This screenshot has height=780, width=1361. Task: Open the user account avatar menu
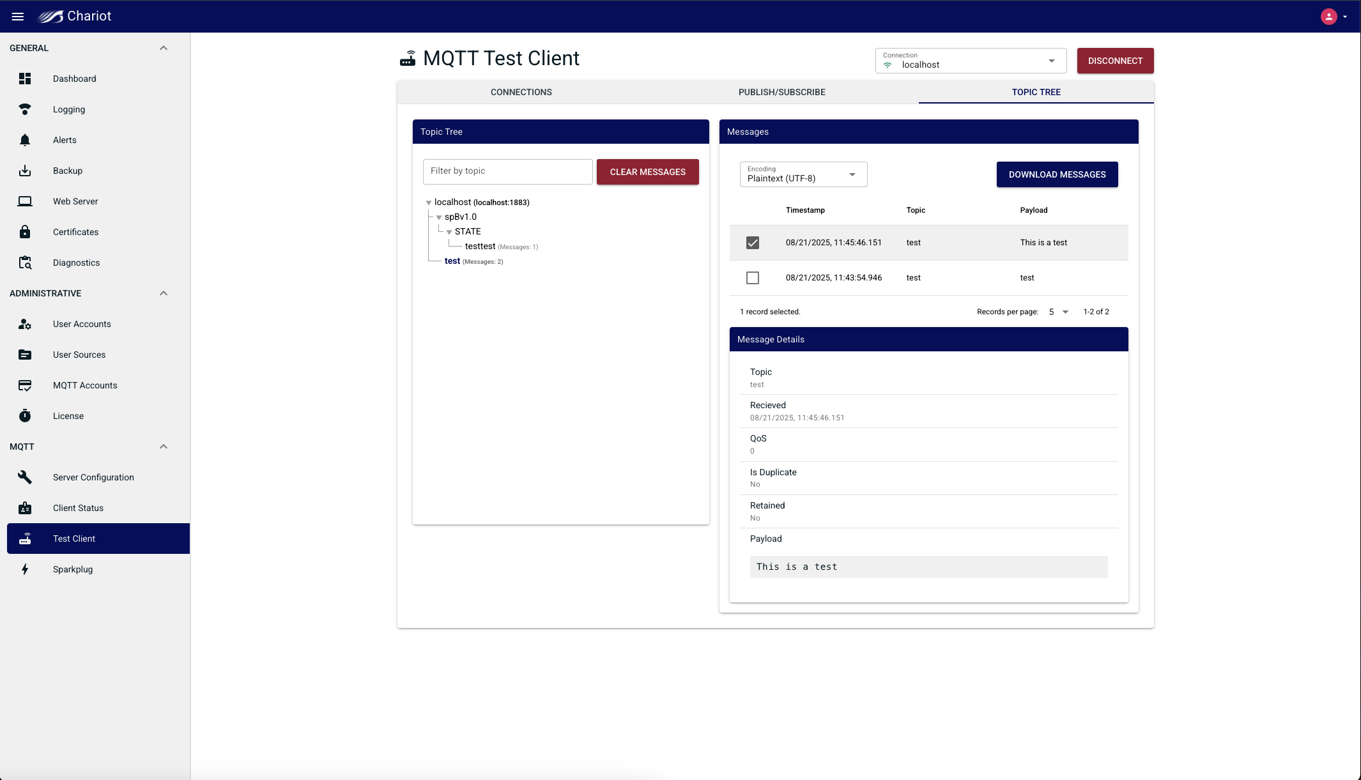1329,17
